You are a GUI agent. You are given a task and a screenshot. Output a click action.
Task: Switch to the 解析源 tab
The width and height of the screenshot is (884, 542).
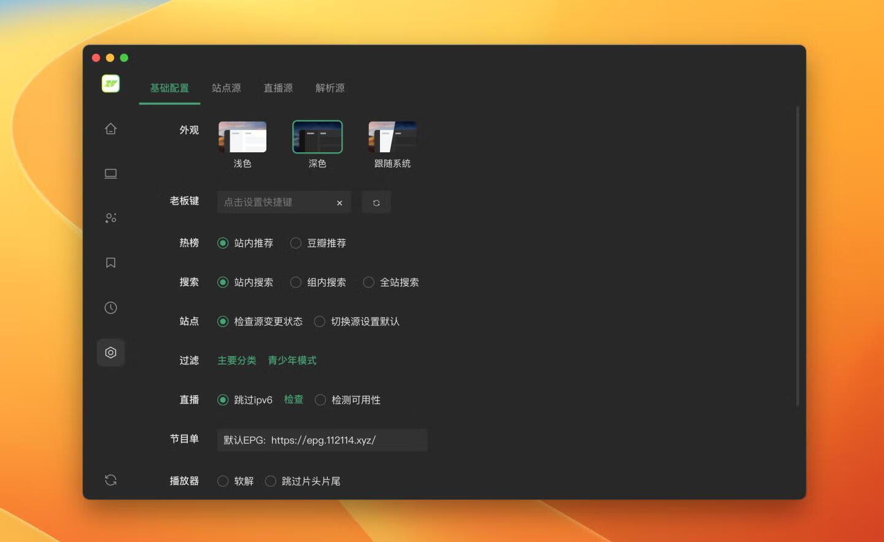[330, 88]
